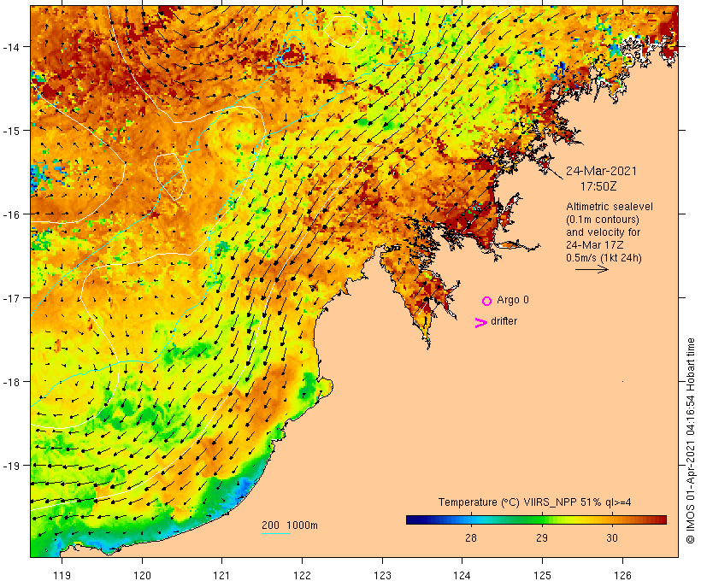
Task: Click the colorbar tick value 29
Action: click(x=542, y=537)
